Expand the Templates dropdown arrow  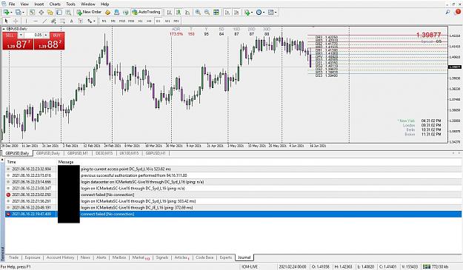tap(276, 13)
